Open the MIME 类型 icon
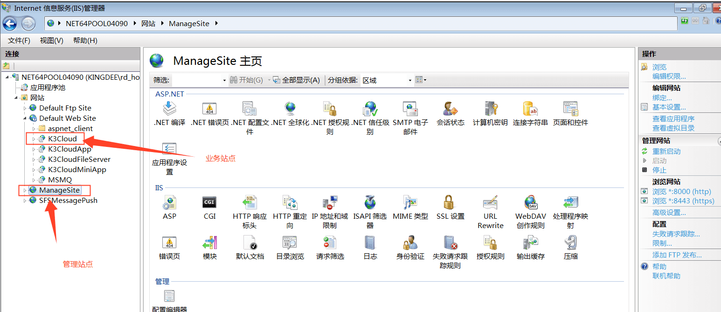This screenshot has height=312, width=721. (410, 202)
